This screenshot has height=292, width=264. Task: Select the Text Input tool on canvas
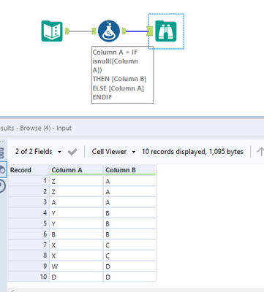[x=52, y=31]
